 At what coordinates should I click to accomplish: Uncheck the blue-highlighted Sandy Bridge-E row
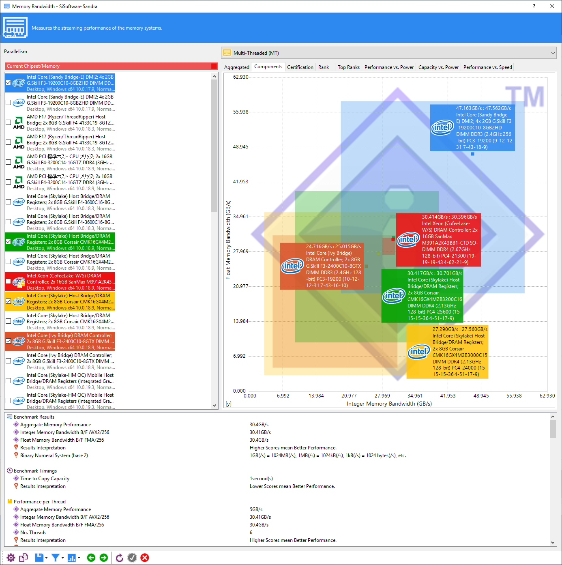coord(8,83)
